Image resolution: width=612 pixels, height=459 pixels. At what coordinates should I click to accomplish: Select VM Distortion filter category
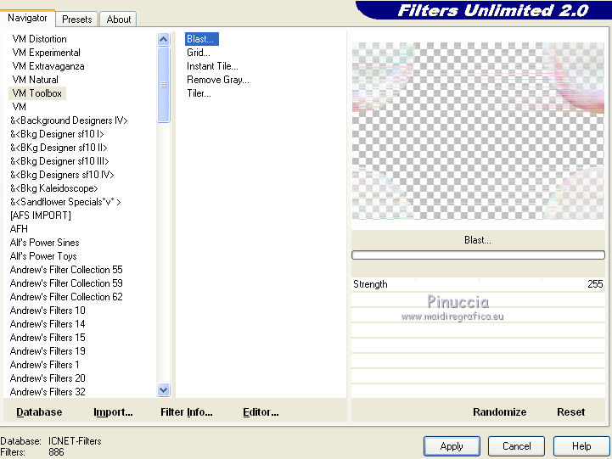coord(39,39)
